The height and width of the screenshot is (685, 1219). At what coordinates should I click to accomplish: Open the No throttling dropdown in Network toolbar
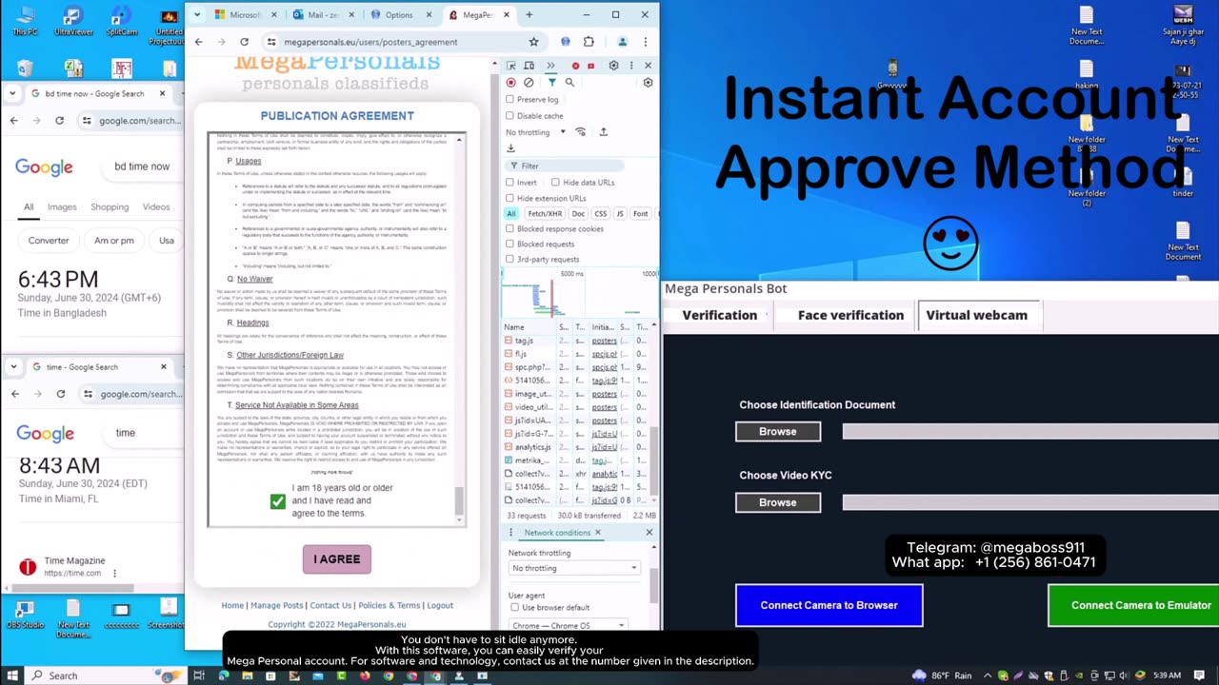click(536, 132)
